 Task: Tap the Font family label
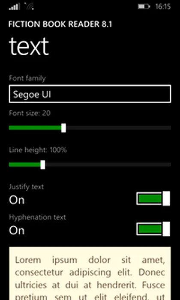coord(27,78)
